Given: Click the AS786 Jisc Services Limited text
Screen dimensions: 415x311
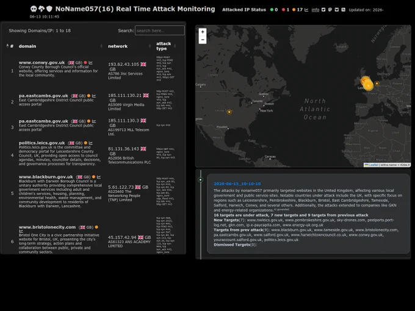Looking at the screenshot, I should 125,76.
